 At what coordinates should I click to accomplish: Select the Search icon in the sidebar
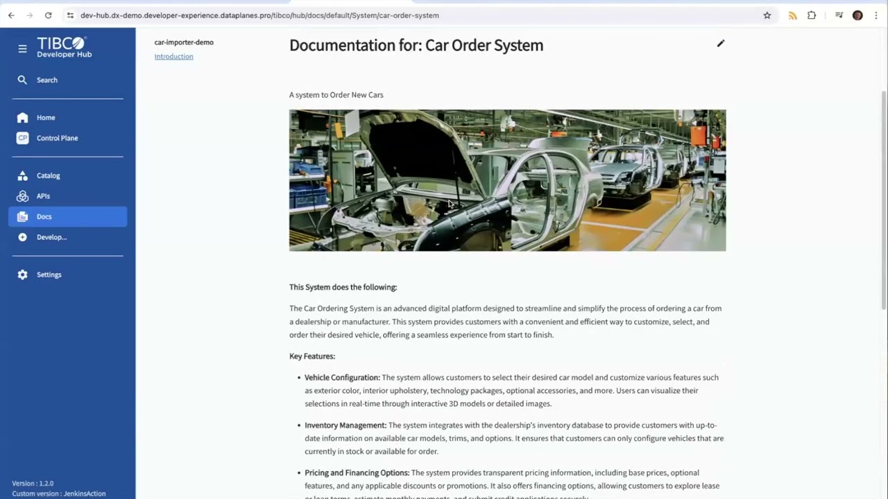pyautogui.click(x=22, y=80)
